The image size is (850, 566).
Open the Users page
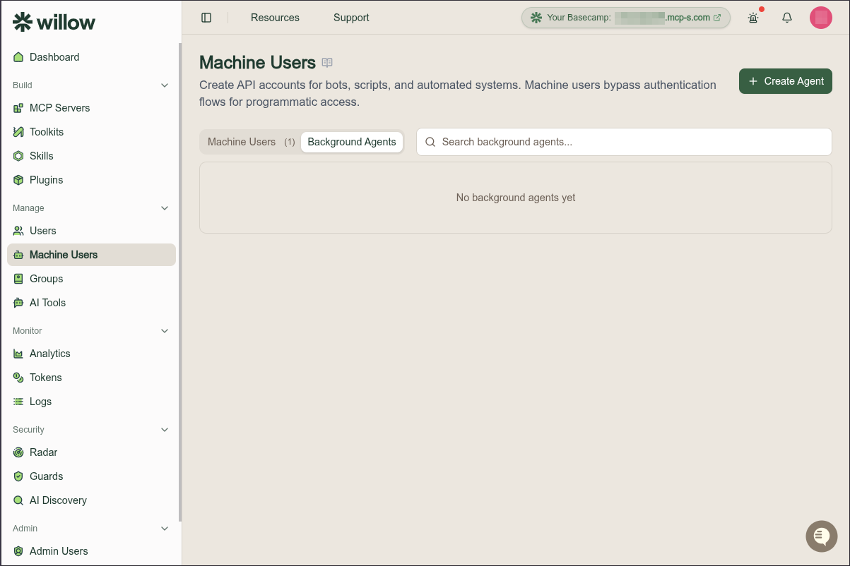tap(91, 231)
